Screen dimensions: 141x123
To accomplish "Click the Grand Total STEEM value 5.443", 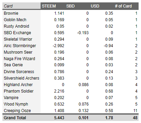I will point(59,118).
